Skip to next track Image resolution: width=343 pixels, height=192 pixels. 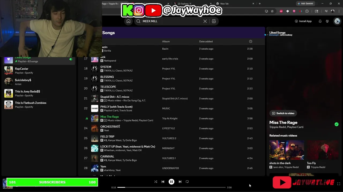(180, 182)
